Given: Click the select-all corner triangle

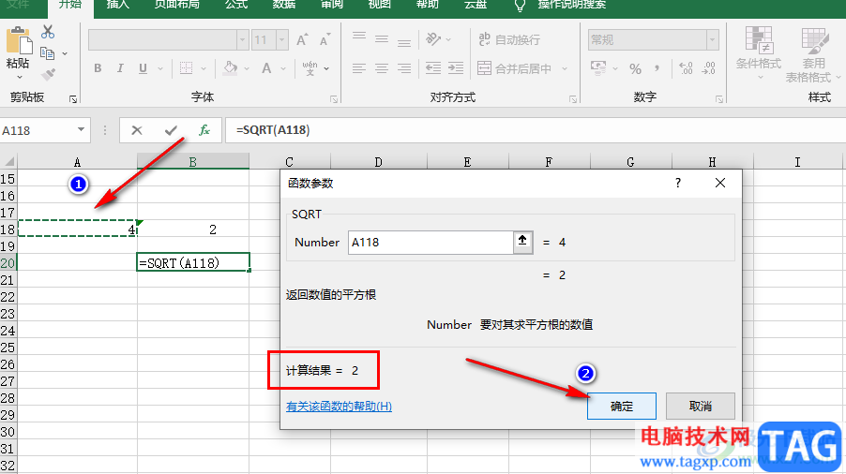Looking at the screenshot, I should click(x=8, y=161).
